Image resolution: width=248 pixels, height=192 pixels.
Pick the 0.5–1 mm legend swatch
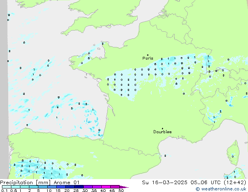[16, 187]
